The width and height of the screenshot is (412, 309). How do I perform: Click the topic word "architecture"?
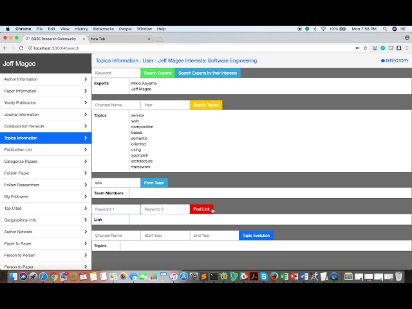pos(142,161)
